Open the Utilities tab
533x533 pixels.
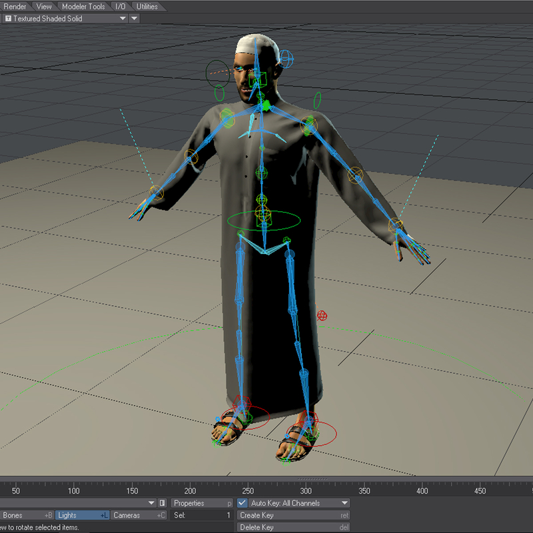coord(147,6)
